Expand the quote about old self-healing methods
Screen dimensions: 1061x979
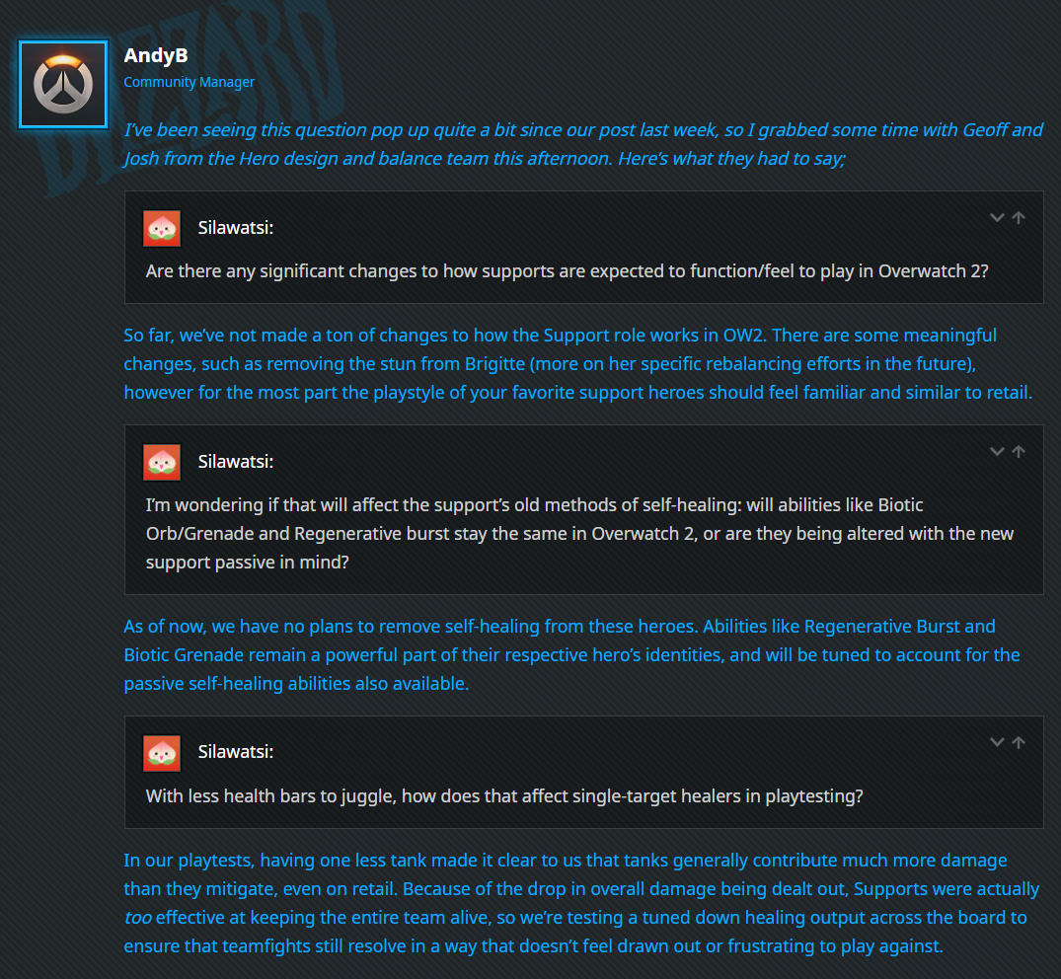pos(997,451)
